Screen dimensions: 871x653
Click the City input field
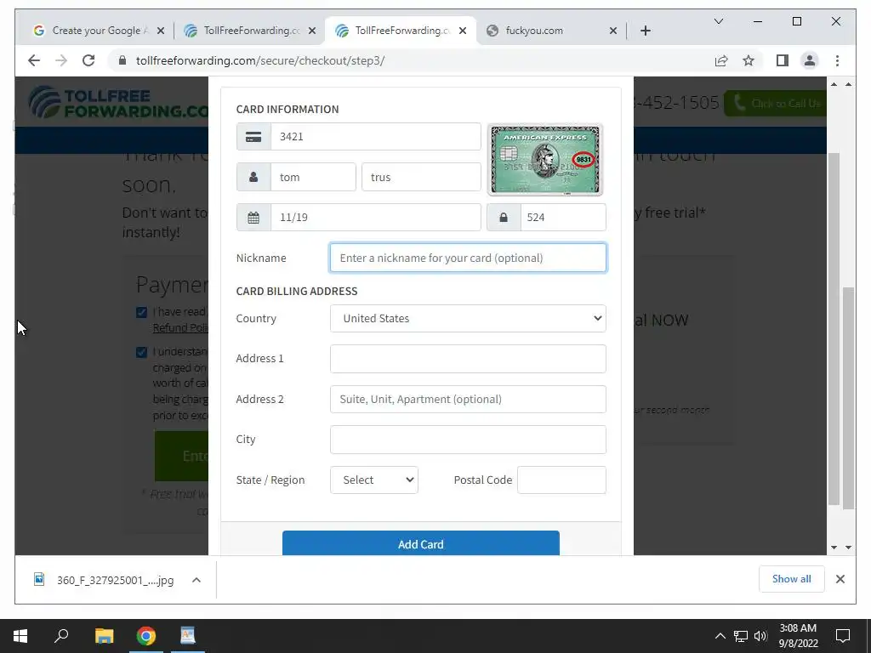[x=469, y=440]
